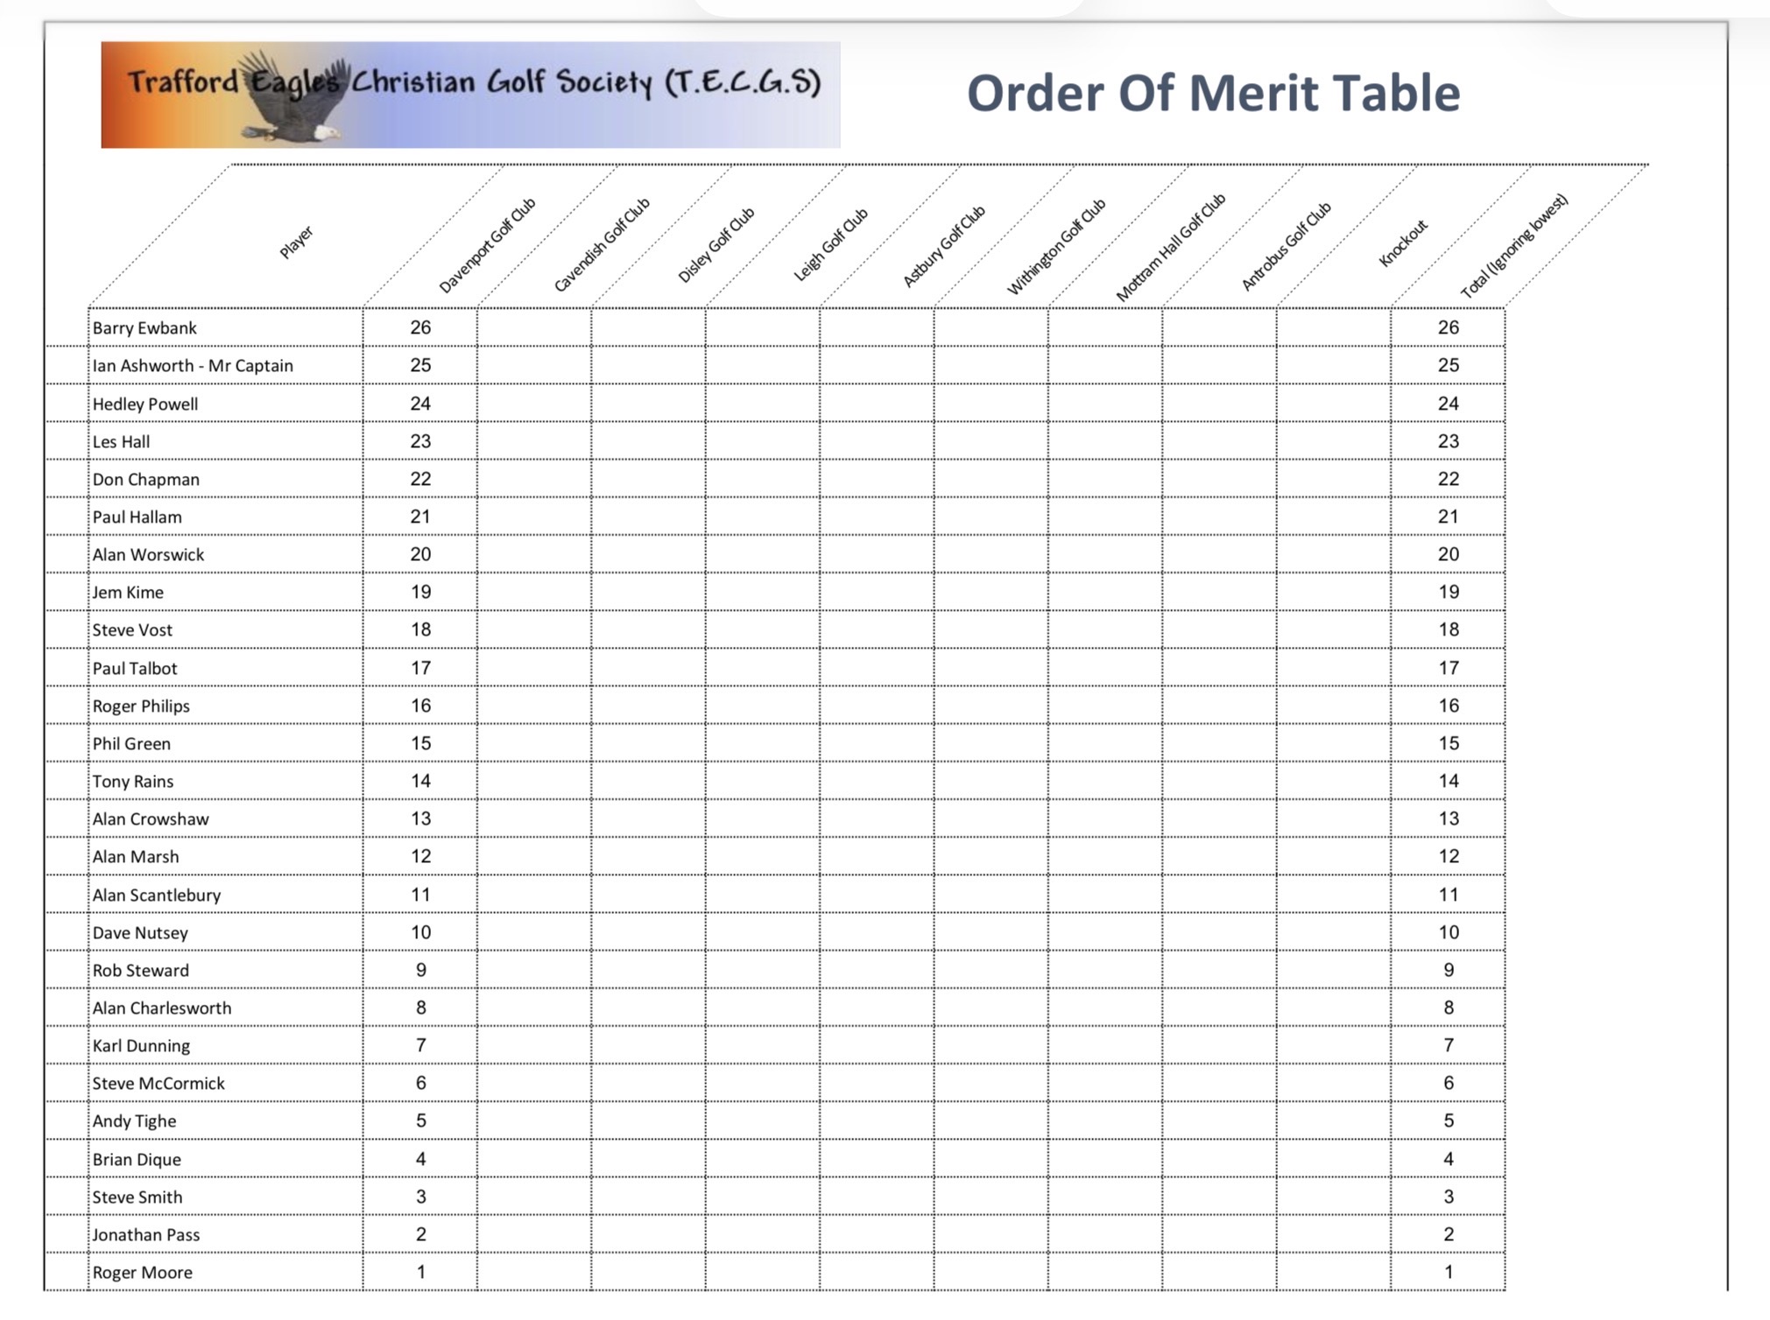Select the Steve McCormick player name

click(x=159, y=1084)
